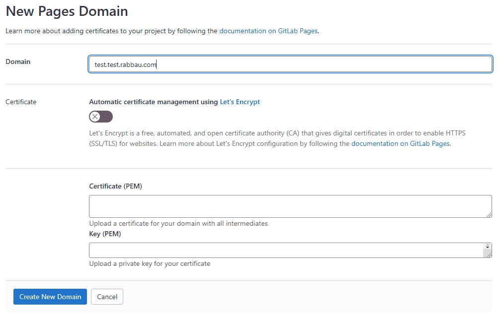Click the Key (PEM) label
Screen dimensions: 499x317
(x=105, y=234)
